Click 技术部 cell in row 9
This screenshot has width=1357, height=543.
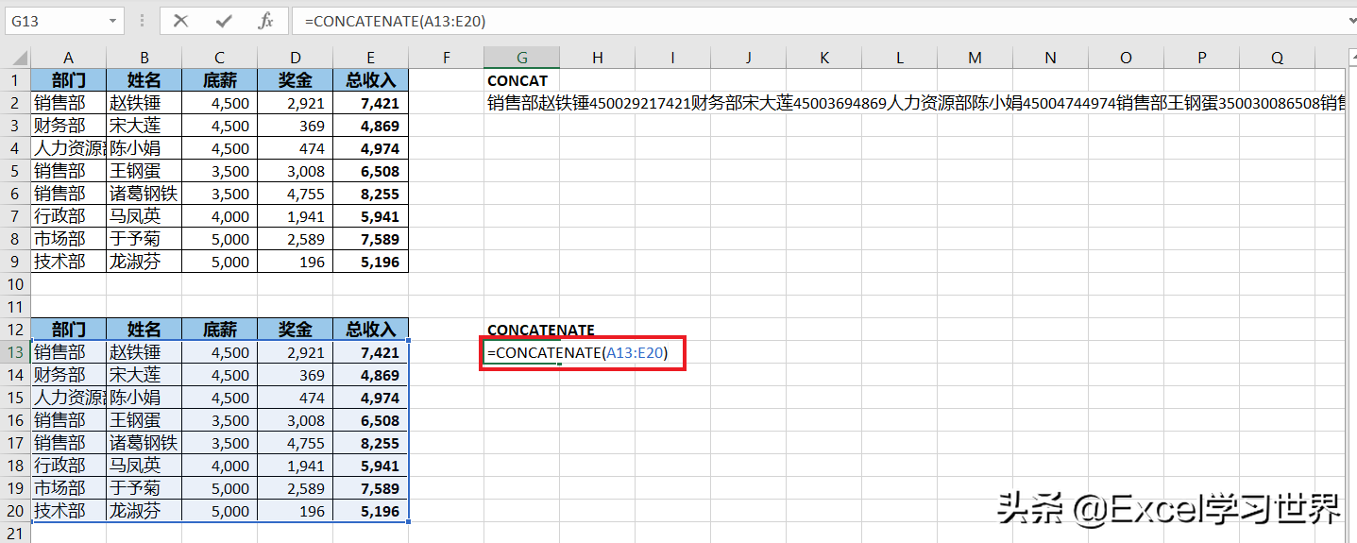point(69,262)
